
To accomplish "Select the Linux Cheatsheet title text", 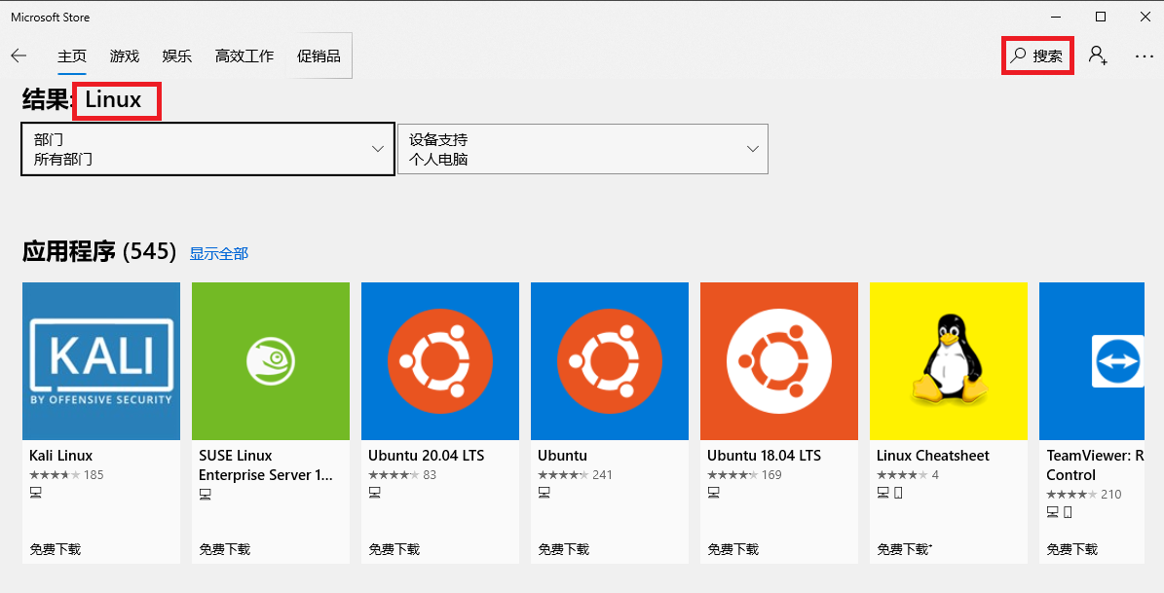I will coord(932,456).
